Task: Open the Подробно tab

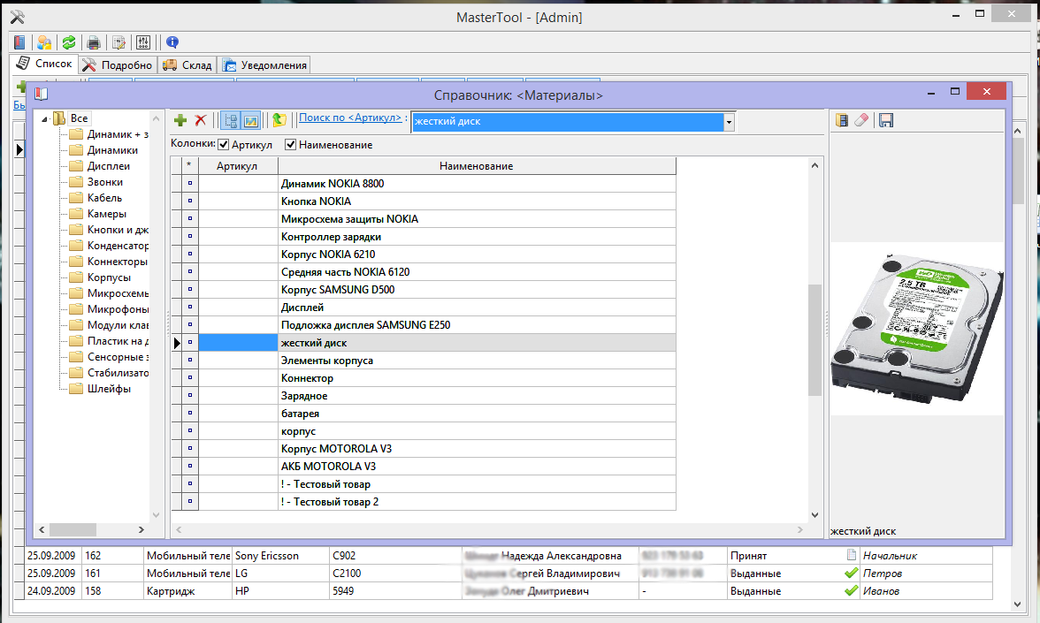Action: click(x=119, y=65)
